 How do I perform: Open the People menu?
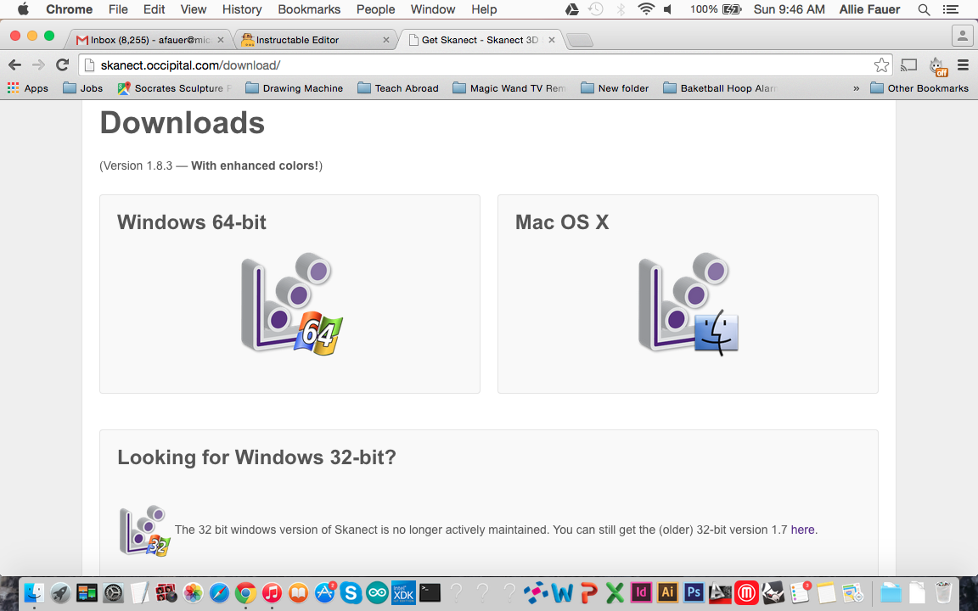tap(375, 9)
